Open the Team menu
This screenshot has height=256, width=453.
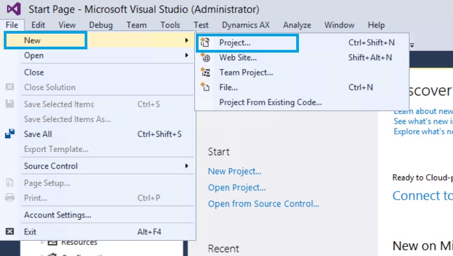point(136,25)
